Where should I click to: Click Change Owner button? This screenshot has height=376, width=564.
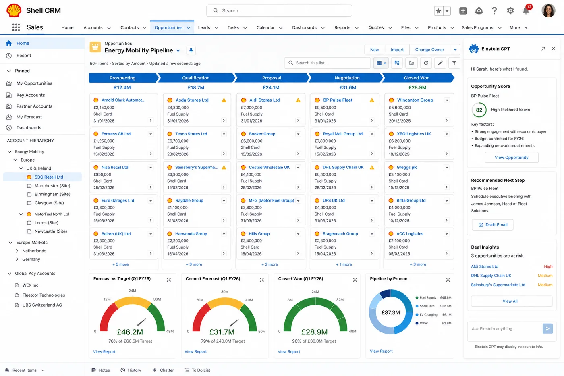click(x=429, y=50)
